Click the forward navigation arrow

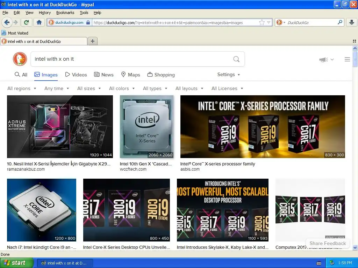(15, 22)
